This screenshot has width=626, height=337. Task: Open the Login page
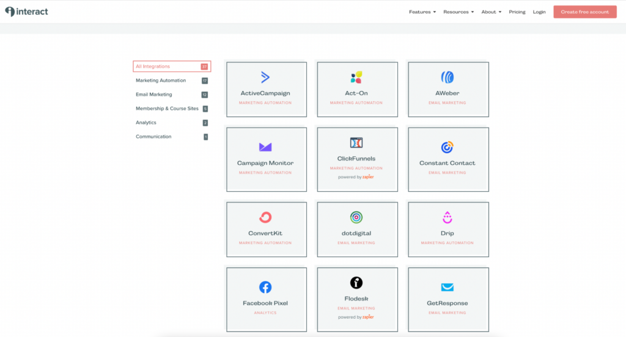[x=539, y=12]
